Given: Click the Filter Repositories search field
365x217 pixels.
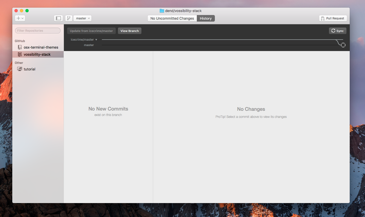Looking at the screenshot, I should click(38, 31).
